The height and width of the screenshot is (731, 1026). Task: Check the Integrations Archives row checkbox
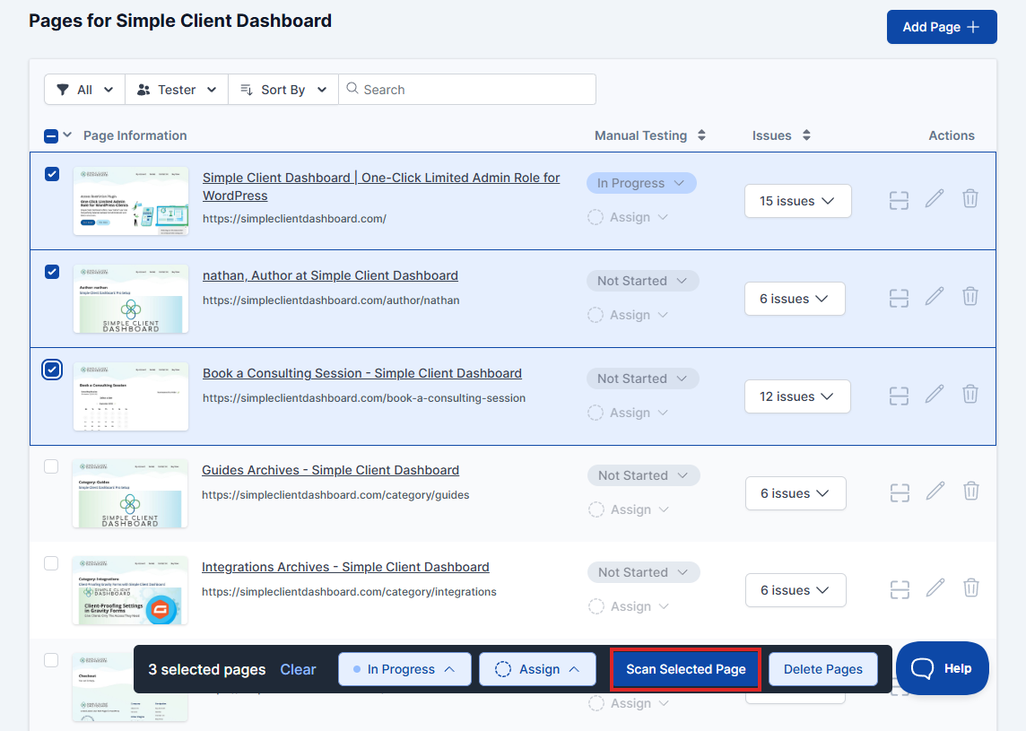point(51,562)
